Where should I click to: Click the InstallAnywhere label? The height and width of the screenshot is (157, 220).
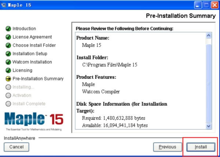pos(19,138)
